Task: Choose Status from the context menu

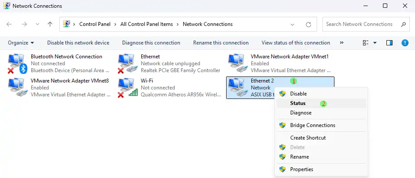Action: coord(298,103)
